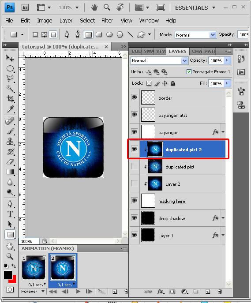Click the black foreground color swatch
251x303 pixels.
coord(8,275)
